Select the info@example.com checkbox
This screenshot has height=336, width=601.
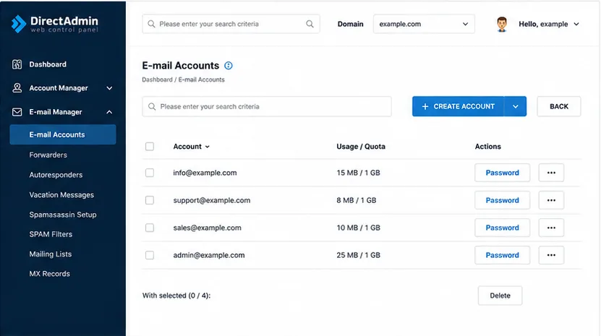pos(150,173)
